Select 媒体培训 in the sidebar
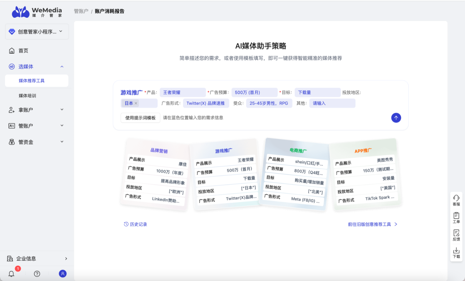 pos(27,96)
